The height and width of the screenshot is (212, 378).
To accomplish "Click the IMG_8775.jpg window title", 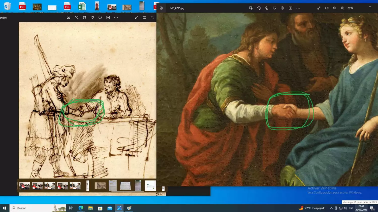I will click(177, 8).
